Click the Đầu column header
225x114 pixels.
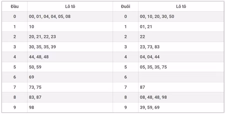(14, 6)
